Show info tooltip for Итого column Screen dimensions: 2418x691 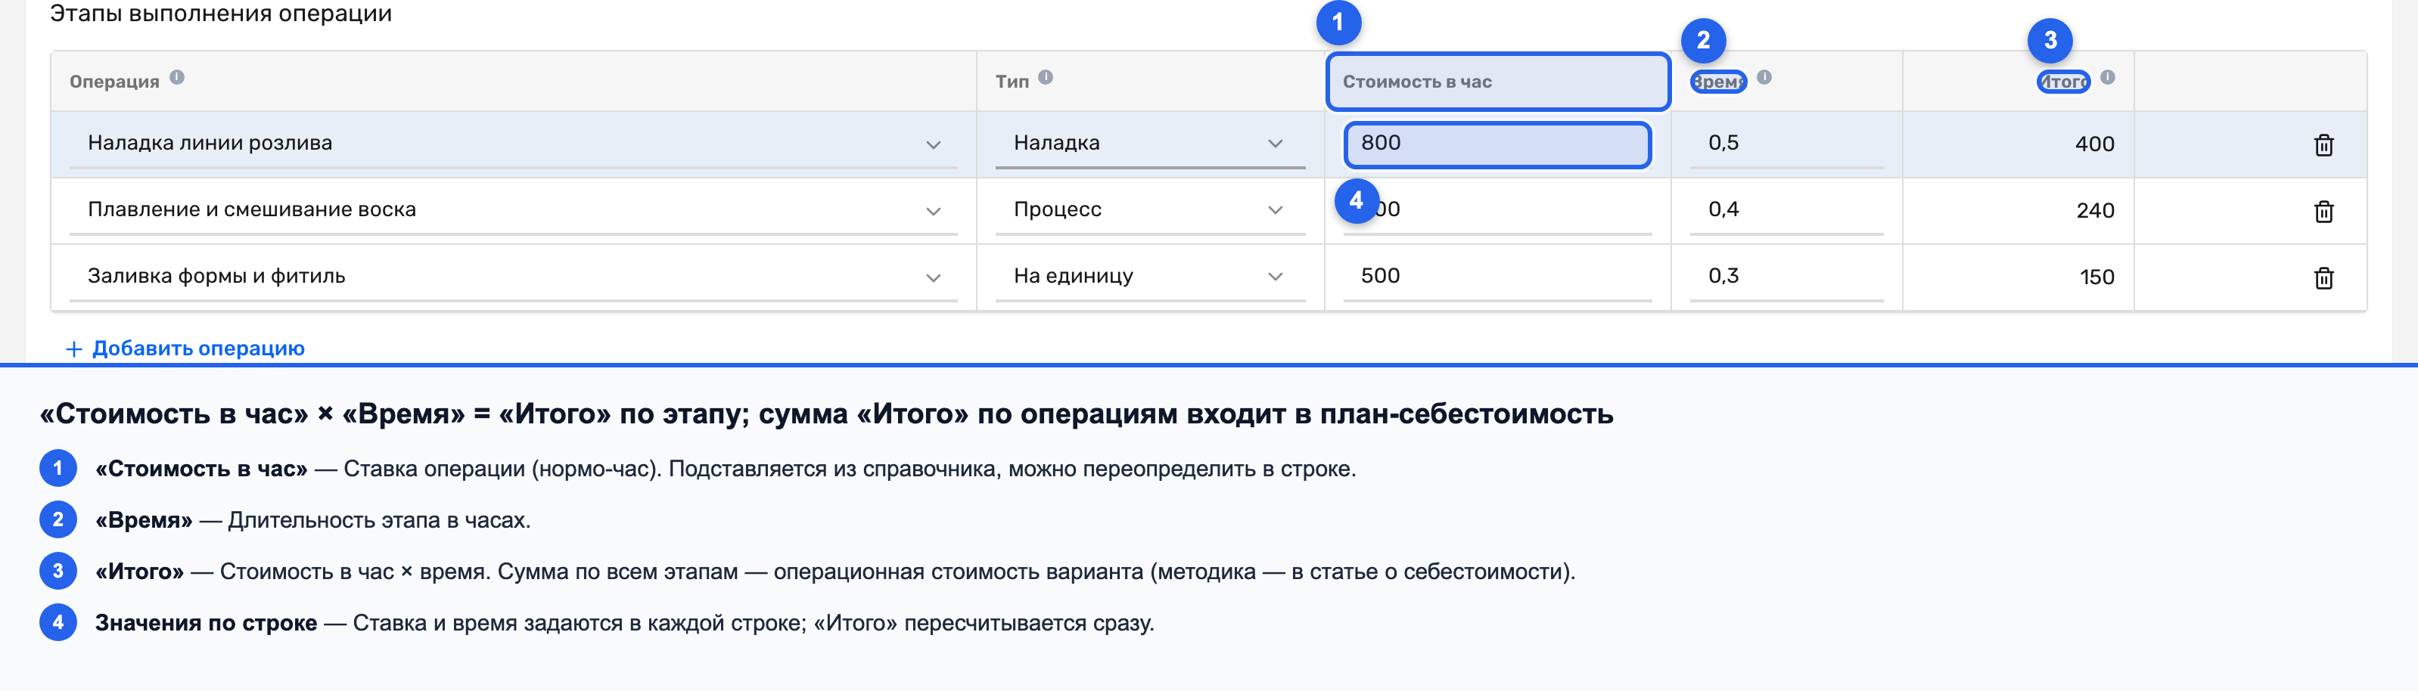click(x=2109, y=78)
